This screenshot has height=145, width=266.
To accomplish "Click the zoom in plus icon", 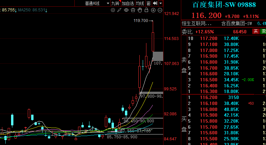I will pyautogui.click(x=153, y=10).
